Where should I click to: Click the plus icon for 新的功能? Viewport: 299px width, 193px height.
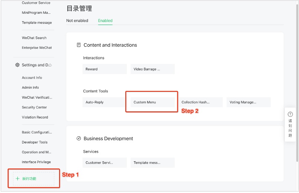[x=17, y=179]
